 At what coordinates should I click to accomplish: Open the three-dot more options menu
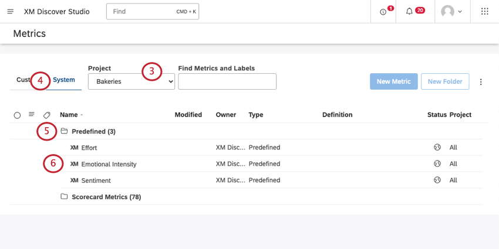[x=481, y=82]
